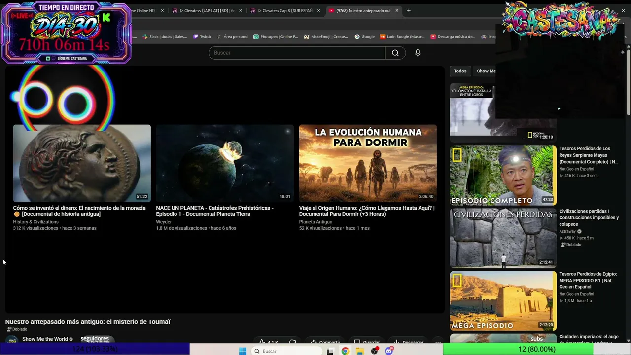Switch to the Clevatess JAP-LAT BD tab
631x355 pixels.
(x=206, y=10)
